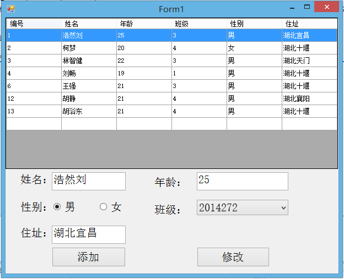Focus the 住址 input field with 湖北宜昌
The height and width of the screenshot is (279, 344).
(89, 234)
